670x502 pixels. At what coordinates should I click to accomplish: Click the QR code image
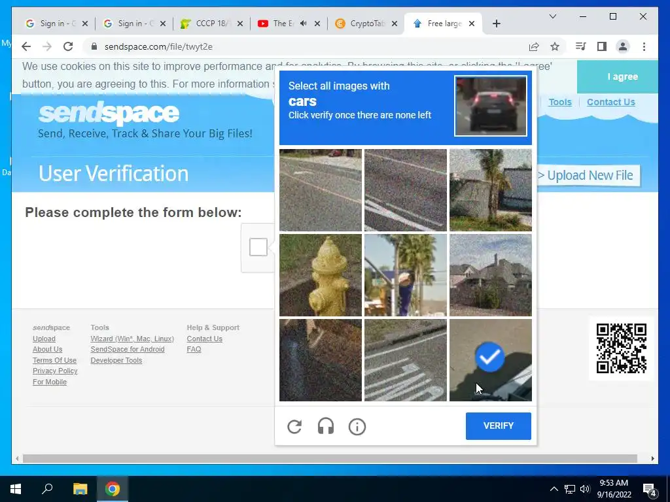pos(621,348)
